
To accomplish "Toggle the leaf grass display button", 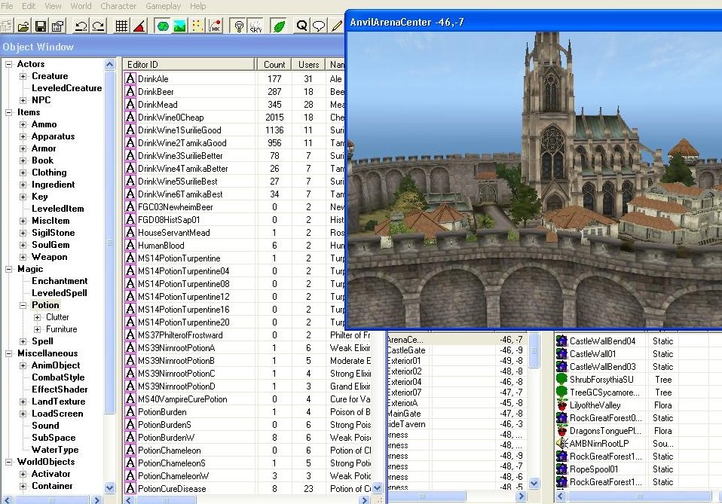I will tap(279, 26).
